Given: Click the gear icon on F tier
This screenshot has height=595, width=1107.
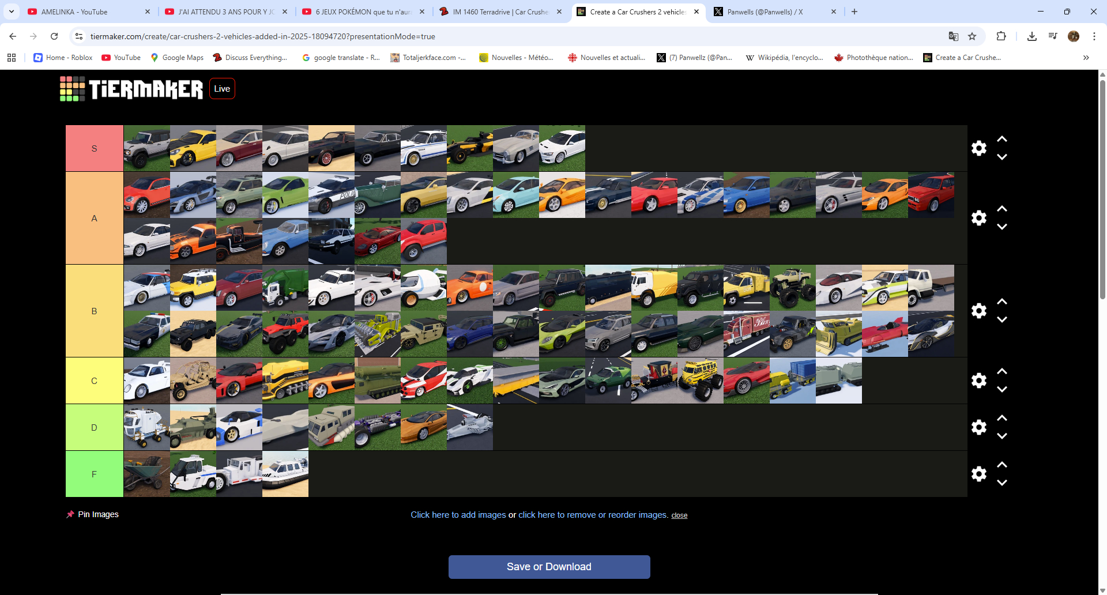Looking at the screenshot, I should [x=978, y=474].
